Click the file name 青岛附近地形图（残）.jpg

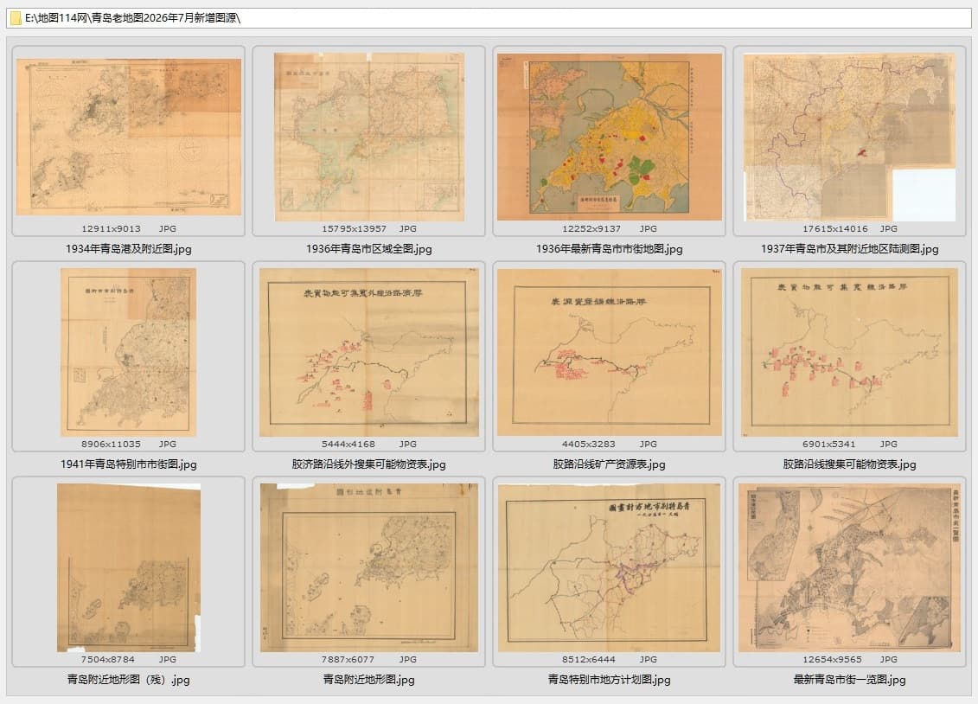pyautogui.click(x=129, y=680)
